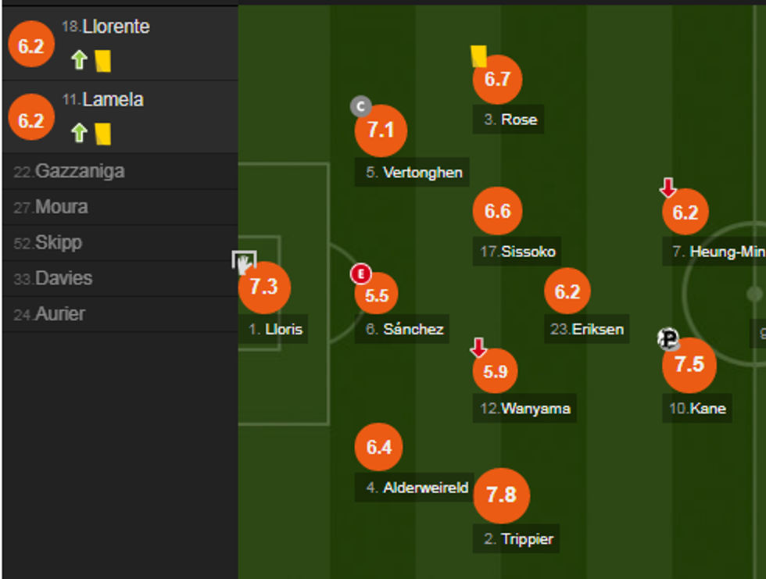The width and height of the screenshot is (766, 579).
Task: Select Trippier's 7.8 rating circle
Action: [x=501, y=495]
